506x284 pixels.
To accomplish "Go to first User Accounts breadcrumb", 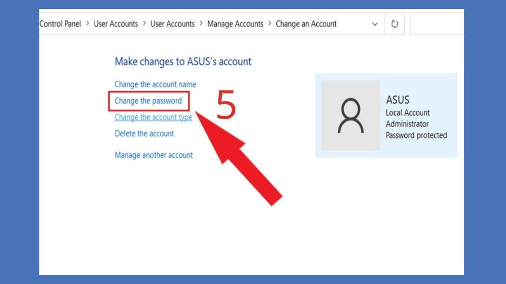I will pyautogui.click(x=116, y=24).
